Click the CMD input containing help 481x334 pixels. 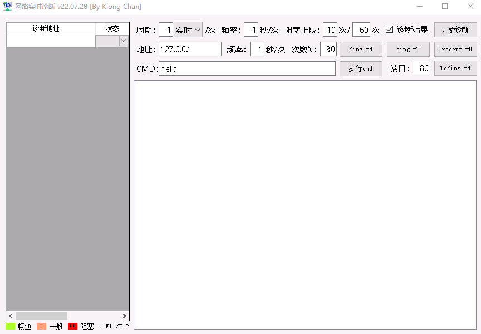pos(247,68)
